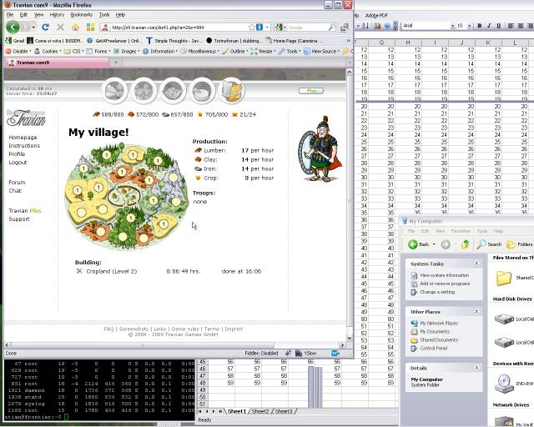Expand the spreadsheet font size dropdown
Viewport: 534px width, 427px height.
[469, 26]
